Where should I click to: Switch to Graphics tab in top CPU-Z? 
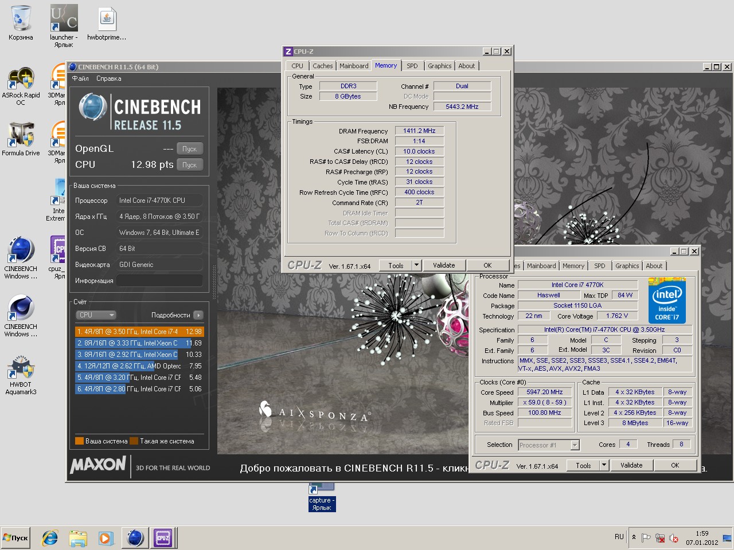(x=440, y=66)
